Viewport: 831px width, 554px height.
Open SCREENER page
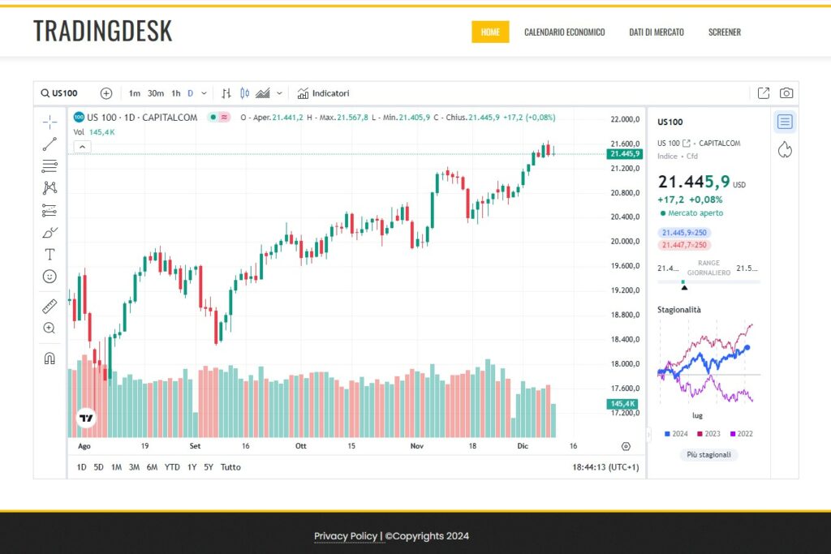(725, 32)
